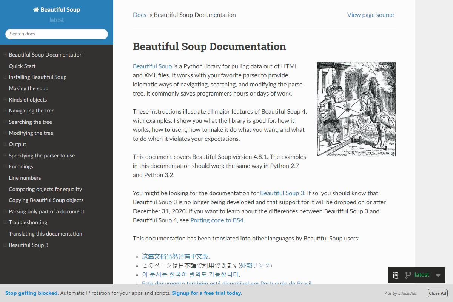453x302 pixels.
Task: Expand the Installing Beautiful Soup section
Action: (5, 77)
